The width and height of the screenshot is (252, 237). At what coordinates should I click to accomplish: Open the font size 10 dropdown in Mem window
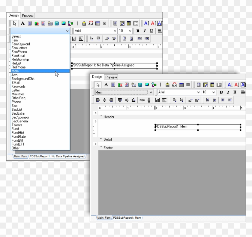[213, 92]
